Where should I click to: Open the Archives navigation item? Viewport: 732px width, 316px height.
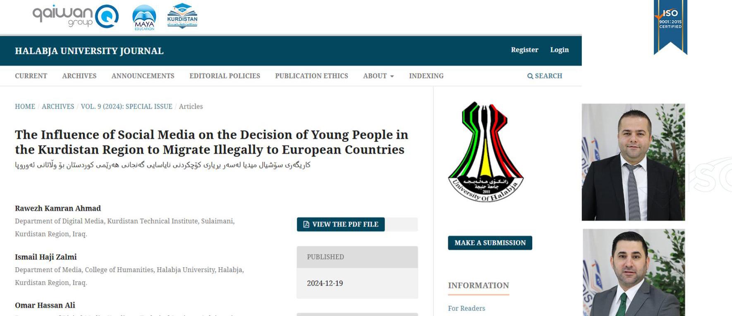click(79, 76)
